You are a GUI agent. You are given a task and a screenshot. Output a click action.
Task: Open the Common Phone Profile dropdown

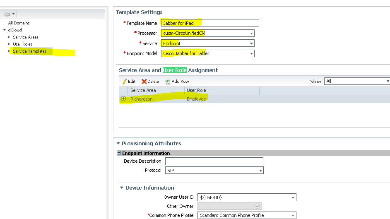point(247,215)
